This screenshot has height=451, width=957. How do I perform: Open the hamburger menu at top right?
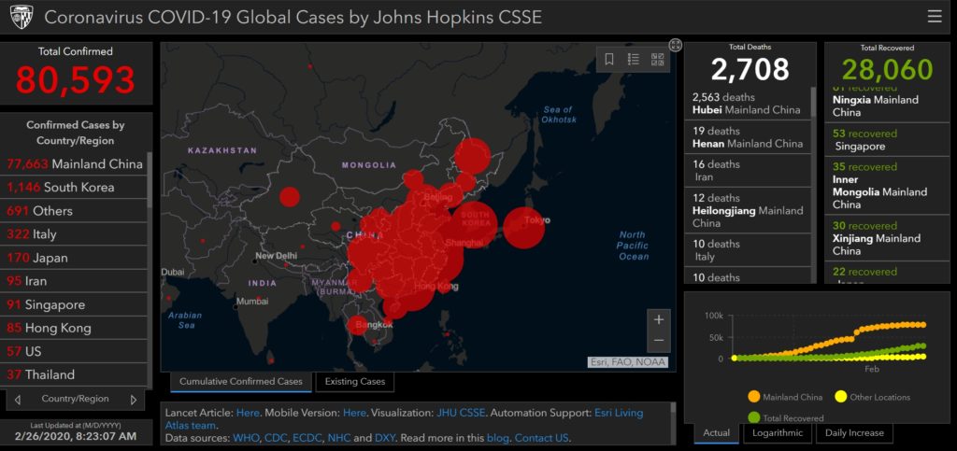tap(935, 17)
